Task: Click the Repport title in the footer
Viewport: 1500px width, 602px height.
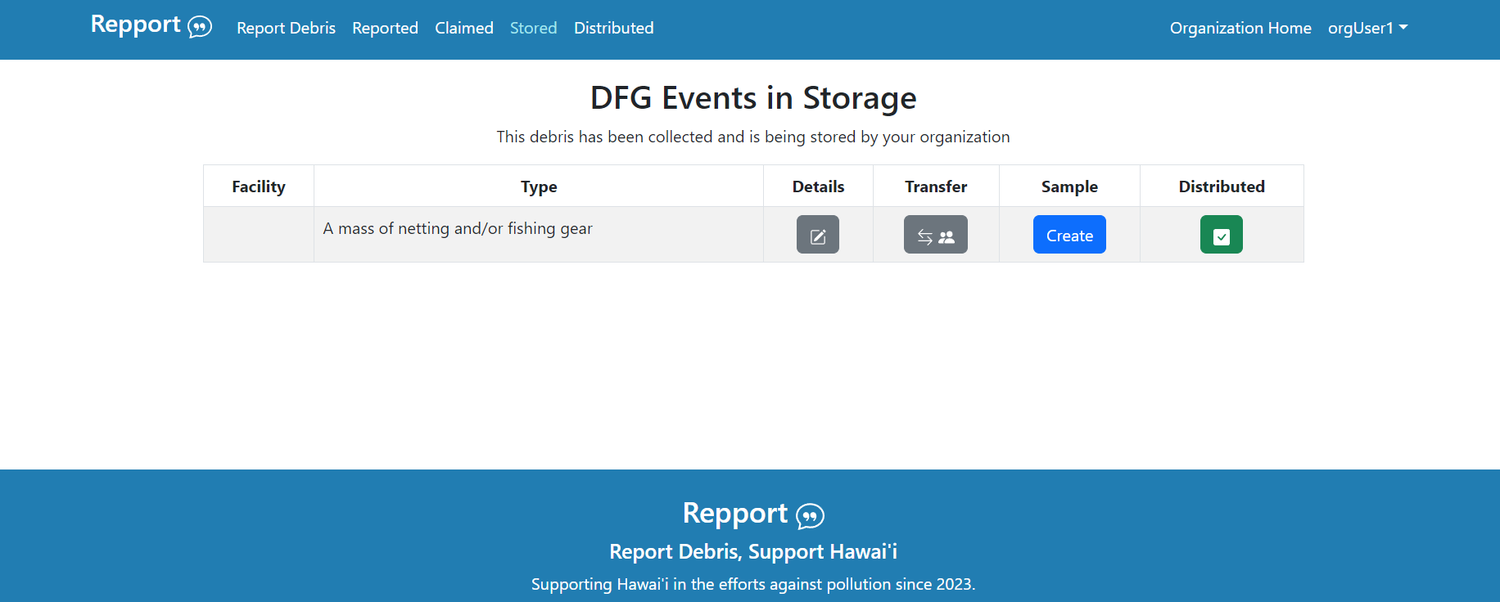Action: tap(734, 514)
